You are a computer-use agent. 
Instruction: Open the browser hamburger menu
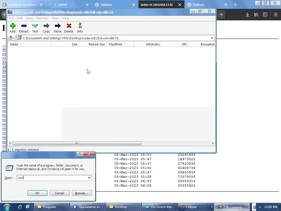[276, 15]
